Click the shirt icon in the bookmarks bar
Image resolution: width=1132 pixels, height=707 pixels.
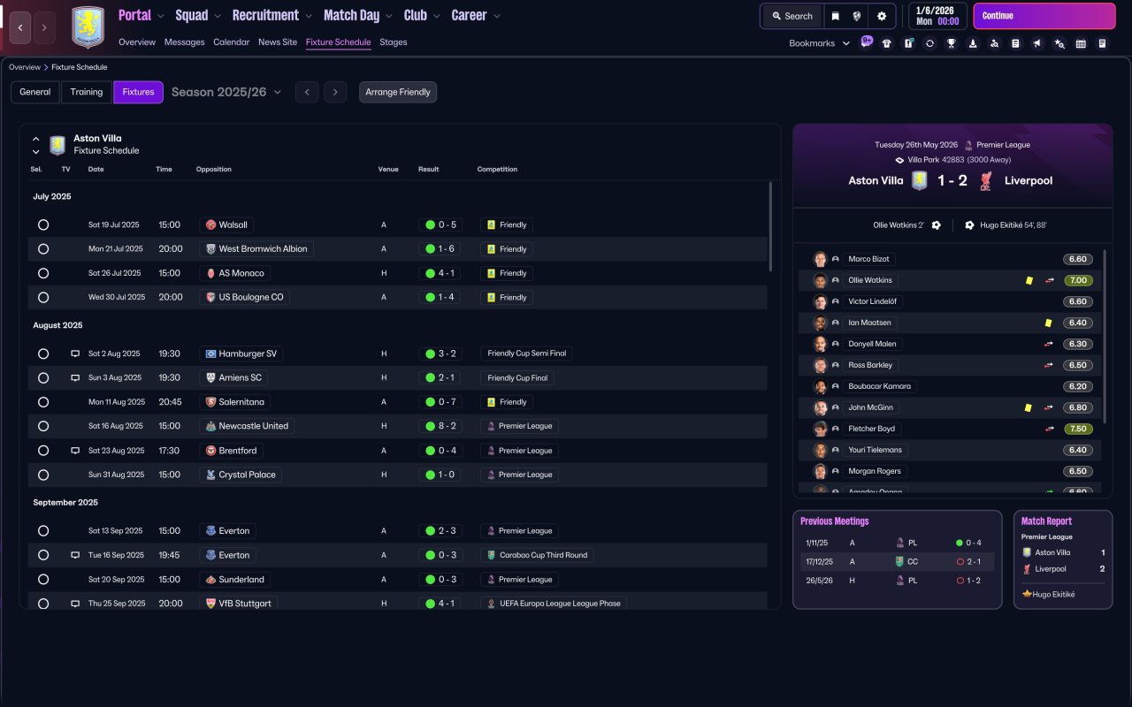[887, 43]
